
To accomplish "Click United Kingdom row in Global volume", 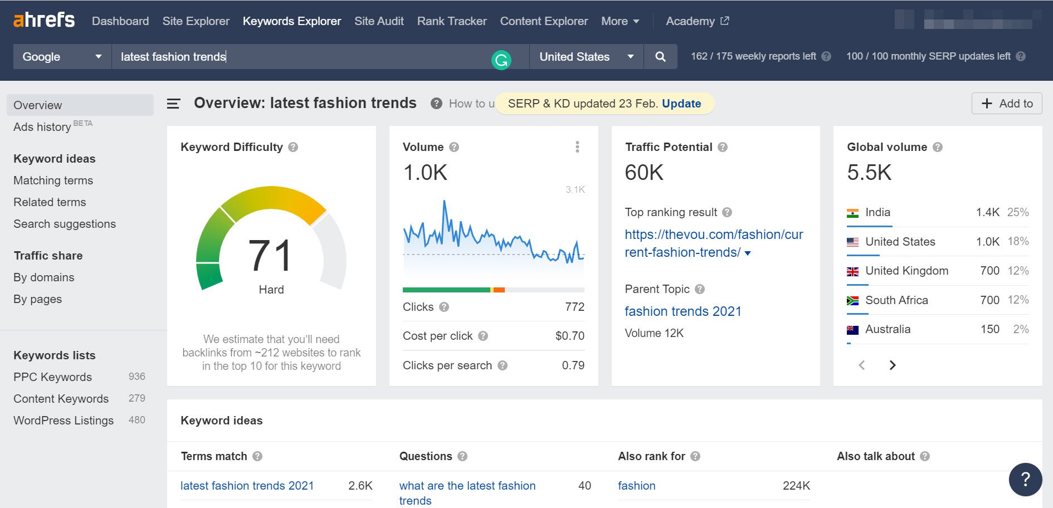I will [938, 271].
